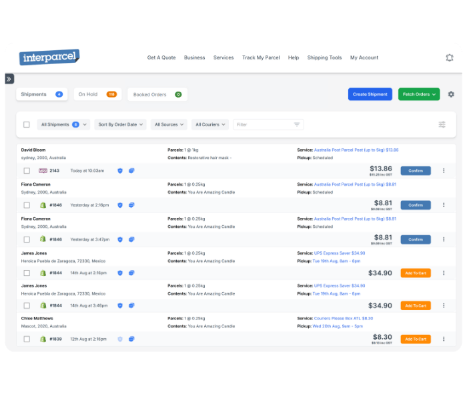Open three-dot menu for David Bloom shipment
Viewport: 467px width, 401px height.
pyautogui.click(x=444, y=170)
